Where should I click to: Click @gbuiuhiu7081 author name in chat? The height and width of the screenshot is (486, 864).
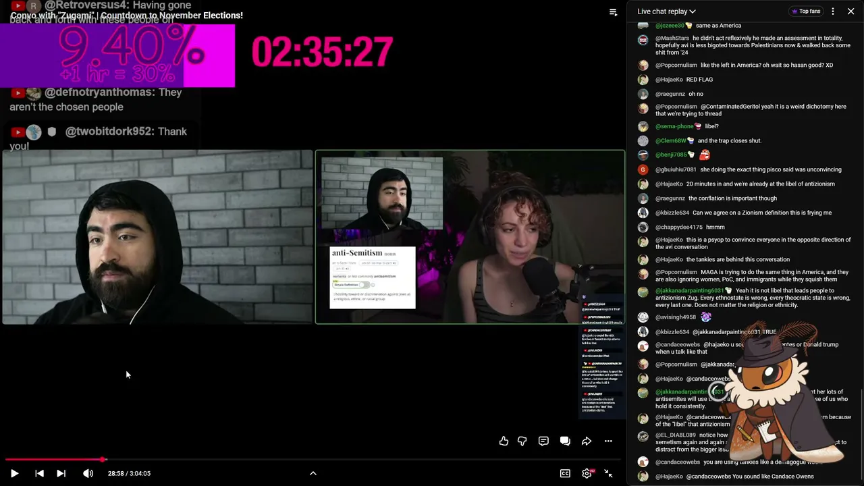point(676,169)
